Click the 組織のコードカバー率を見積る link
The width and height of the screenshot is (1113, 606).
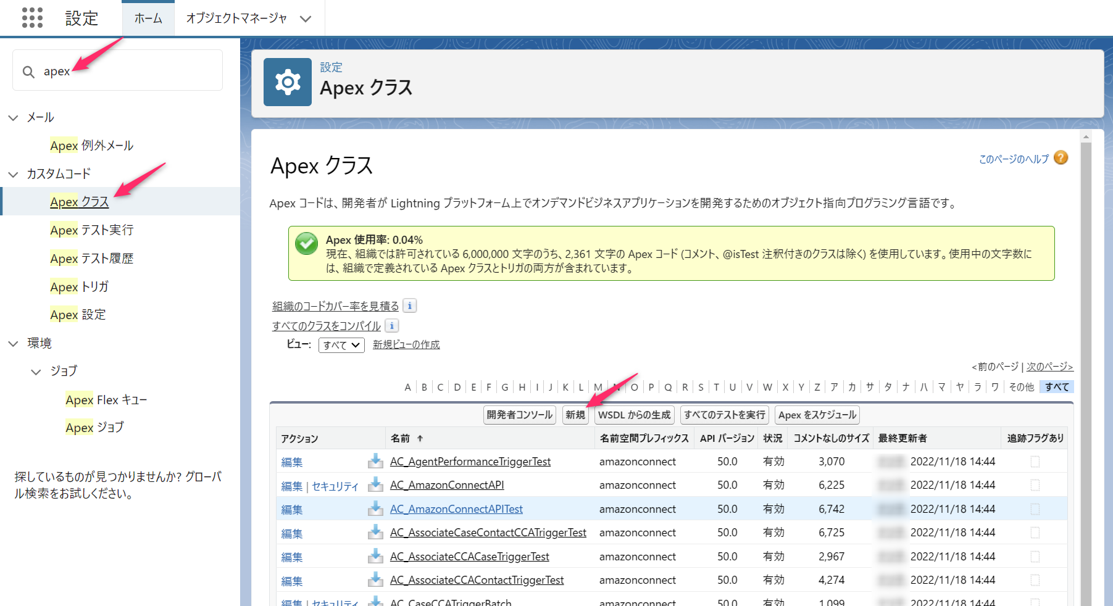336,306
